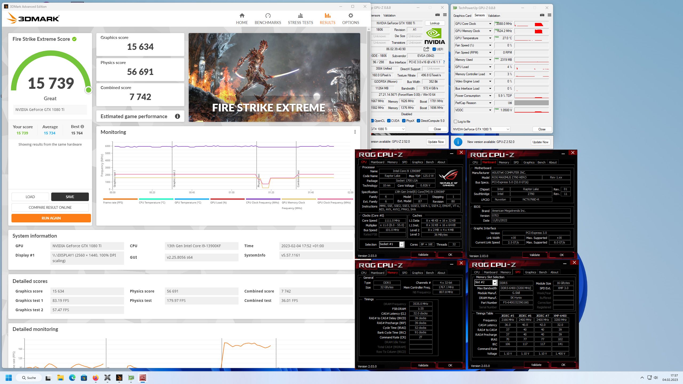Open OPTIONS gear icon in 3DMark
The height and width of the screenshot is (384, 683).
[351, 15]
